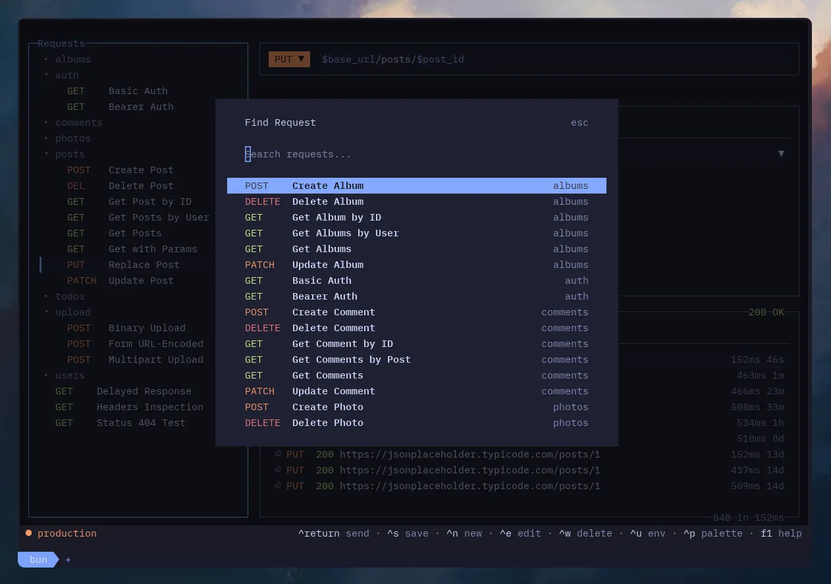Select Create Album in results
Image resolution: width=831 pixels, height=584 pixels.
(x=416, y=186)
